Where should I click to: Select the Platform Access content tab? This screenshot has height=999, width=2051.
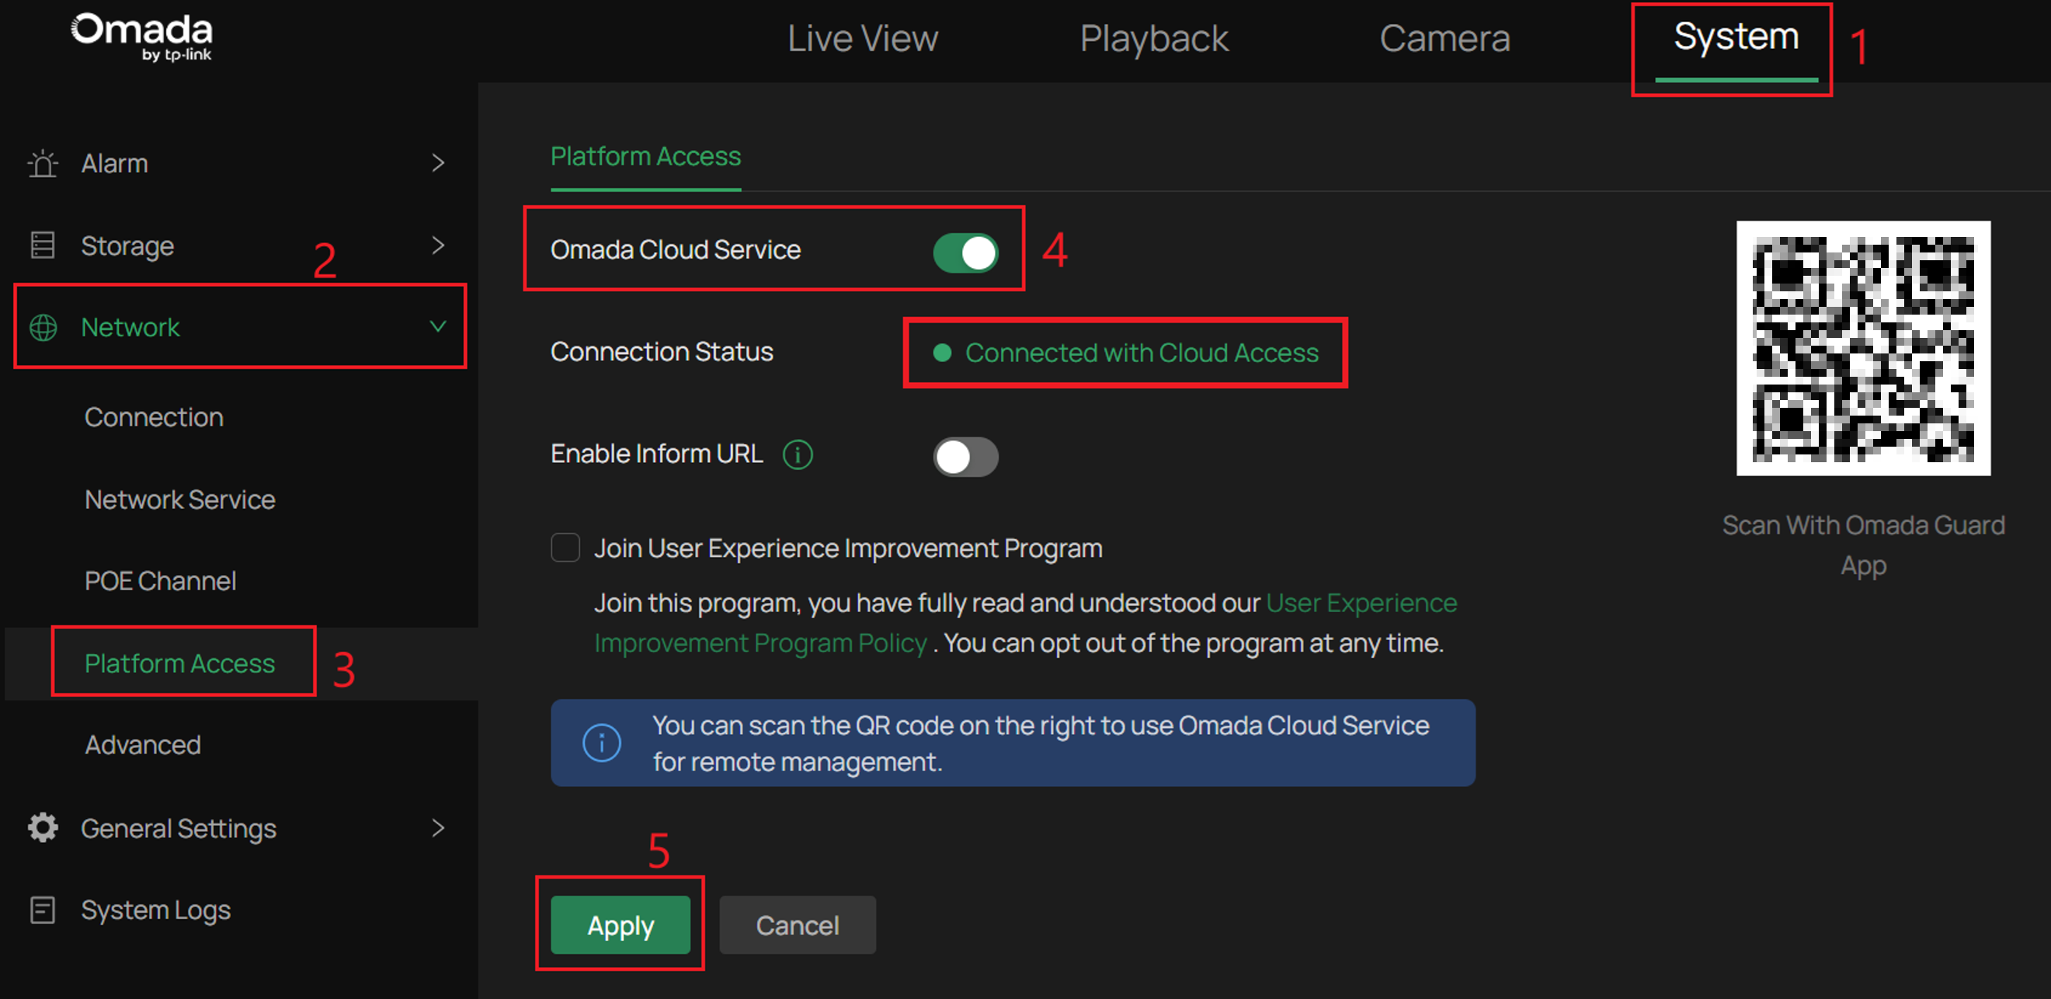645,156
